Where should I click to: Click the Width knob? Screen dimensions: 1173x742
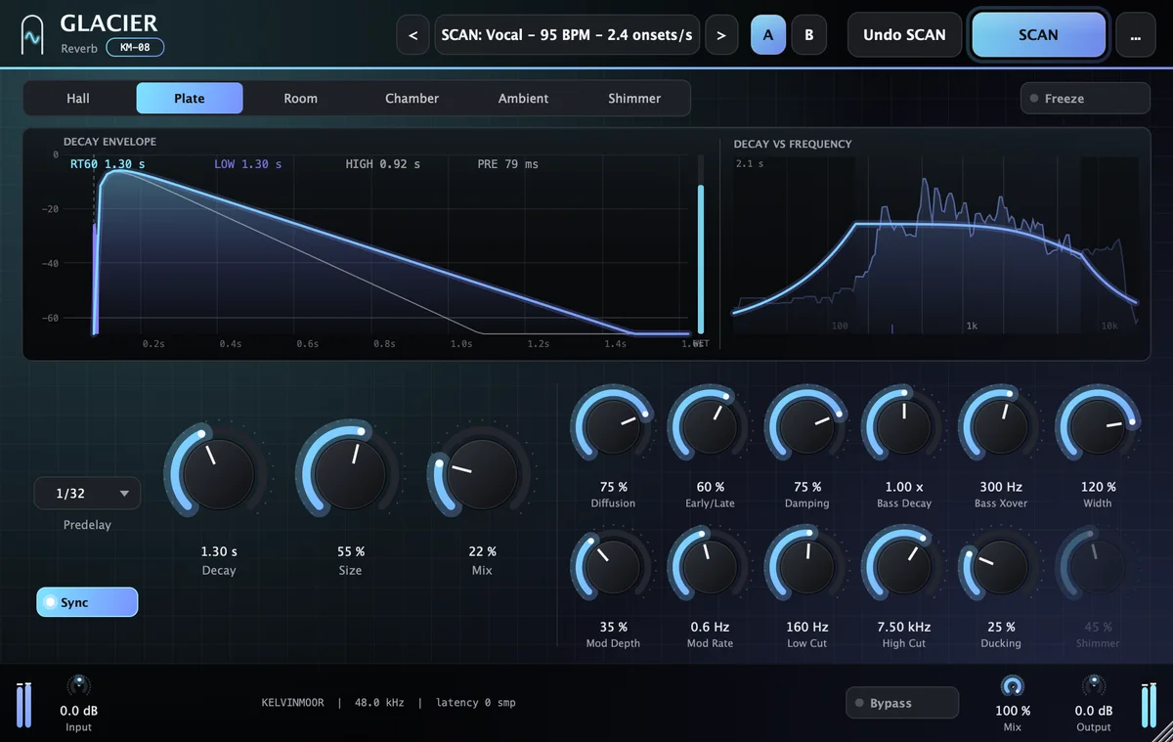tap(1098, 425)
